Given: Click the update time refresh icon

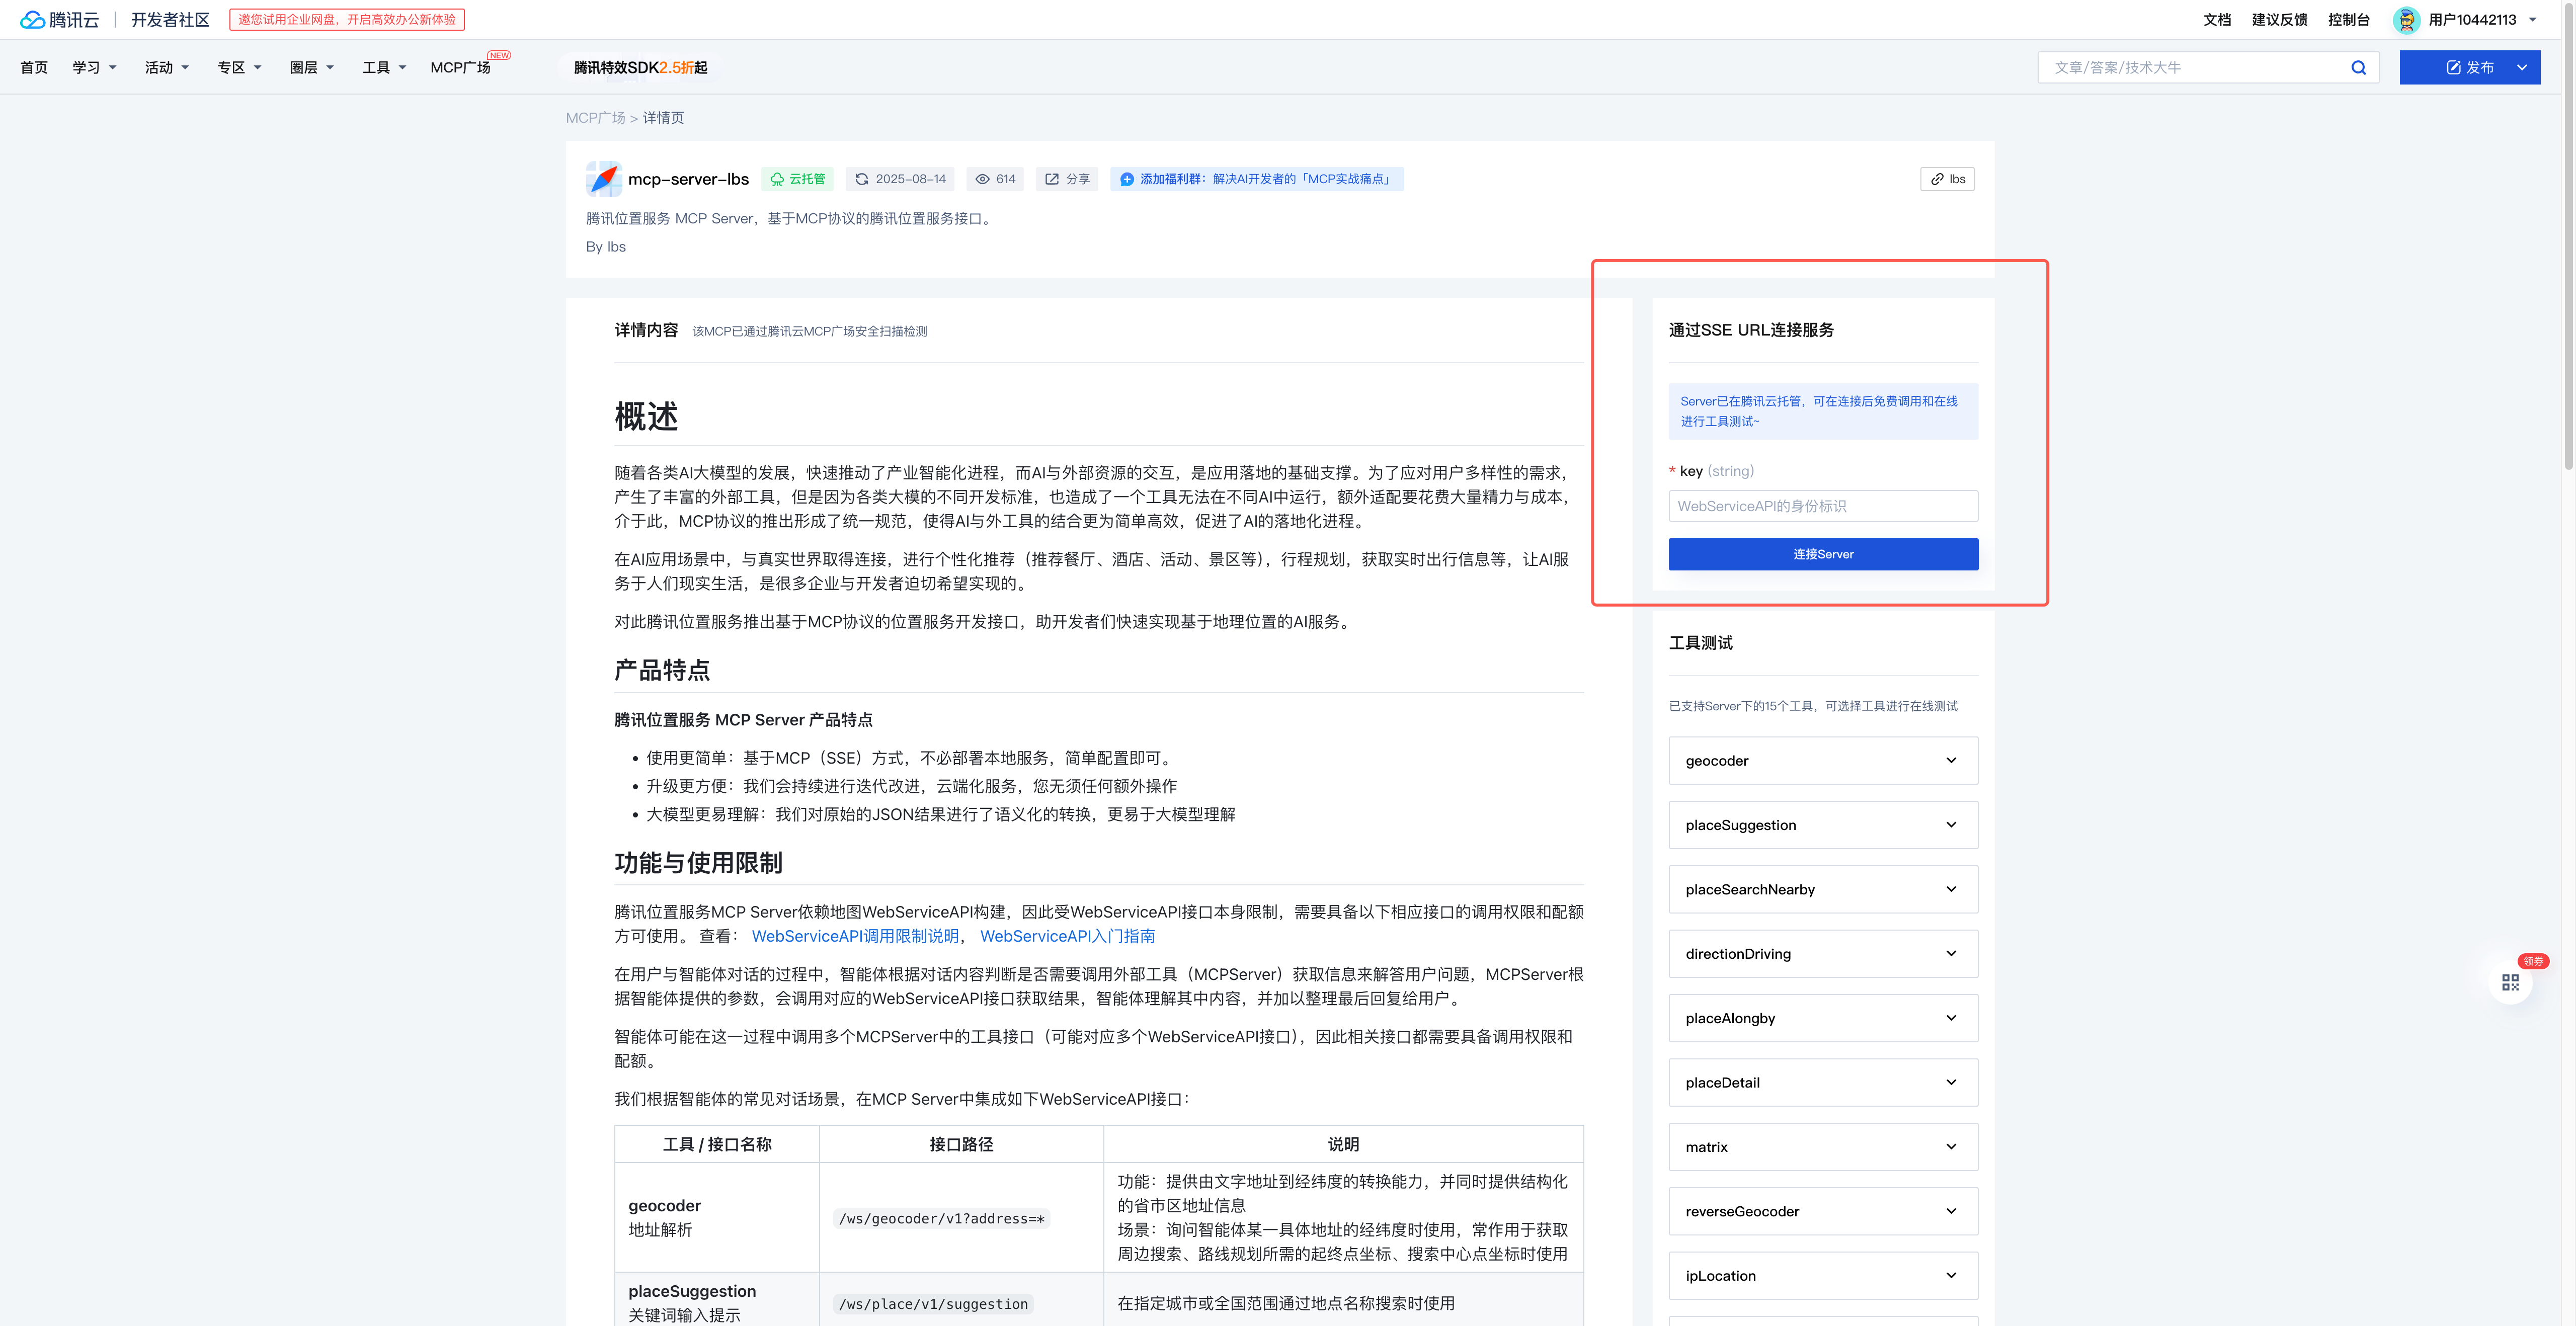Looking at the screenshot, I should click(862, 178).
